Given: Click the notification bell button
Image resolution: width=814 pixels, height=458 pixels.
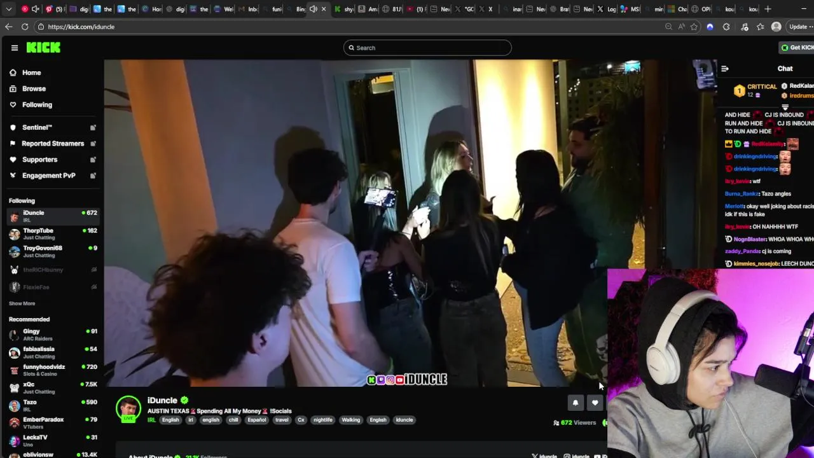Looking at the screenshot, I should pos(575,403).
